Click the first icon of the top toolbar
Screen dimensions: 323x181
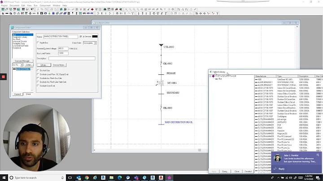pos(3,9)
